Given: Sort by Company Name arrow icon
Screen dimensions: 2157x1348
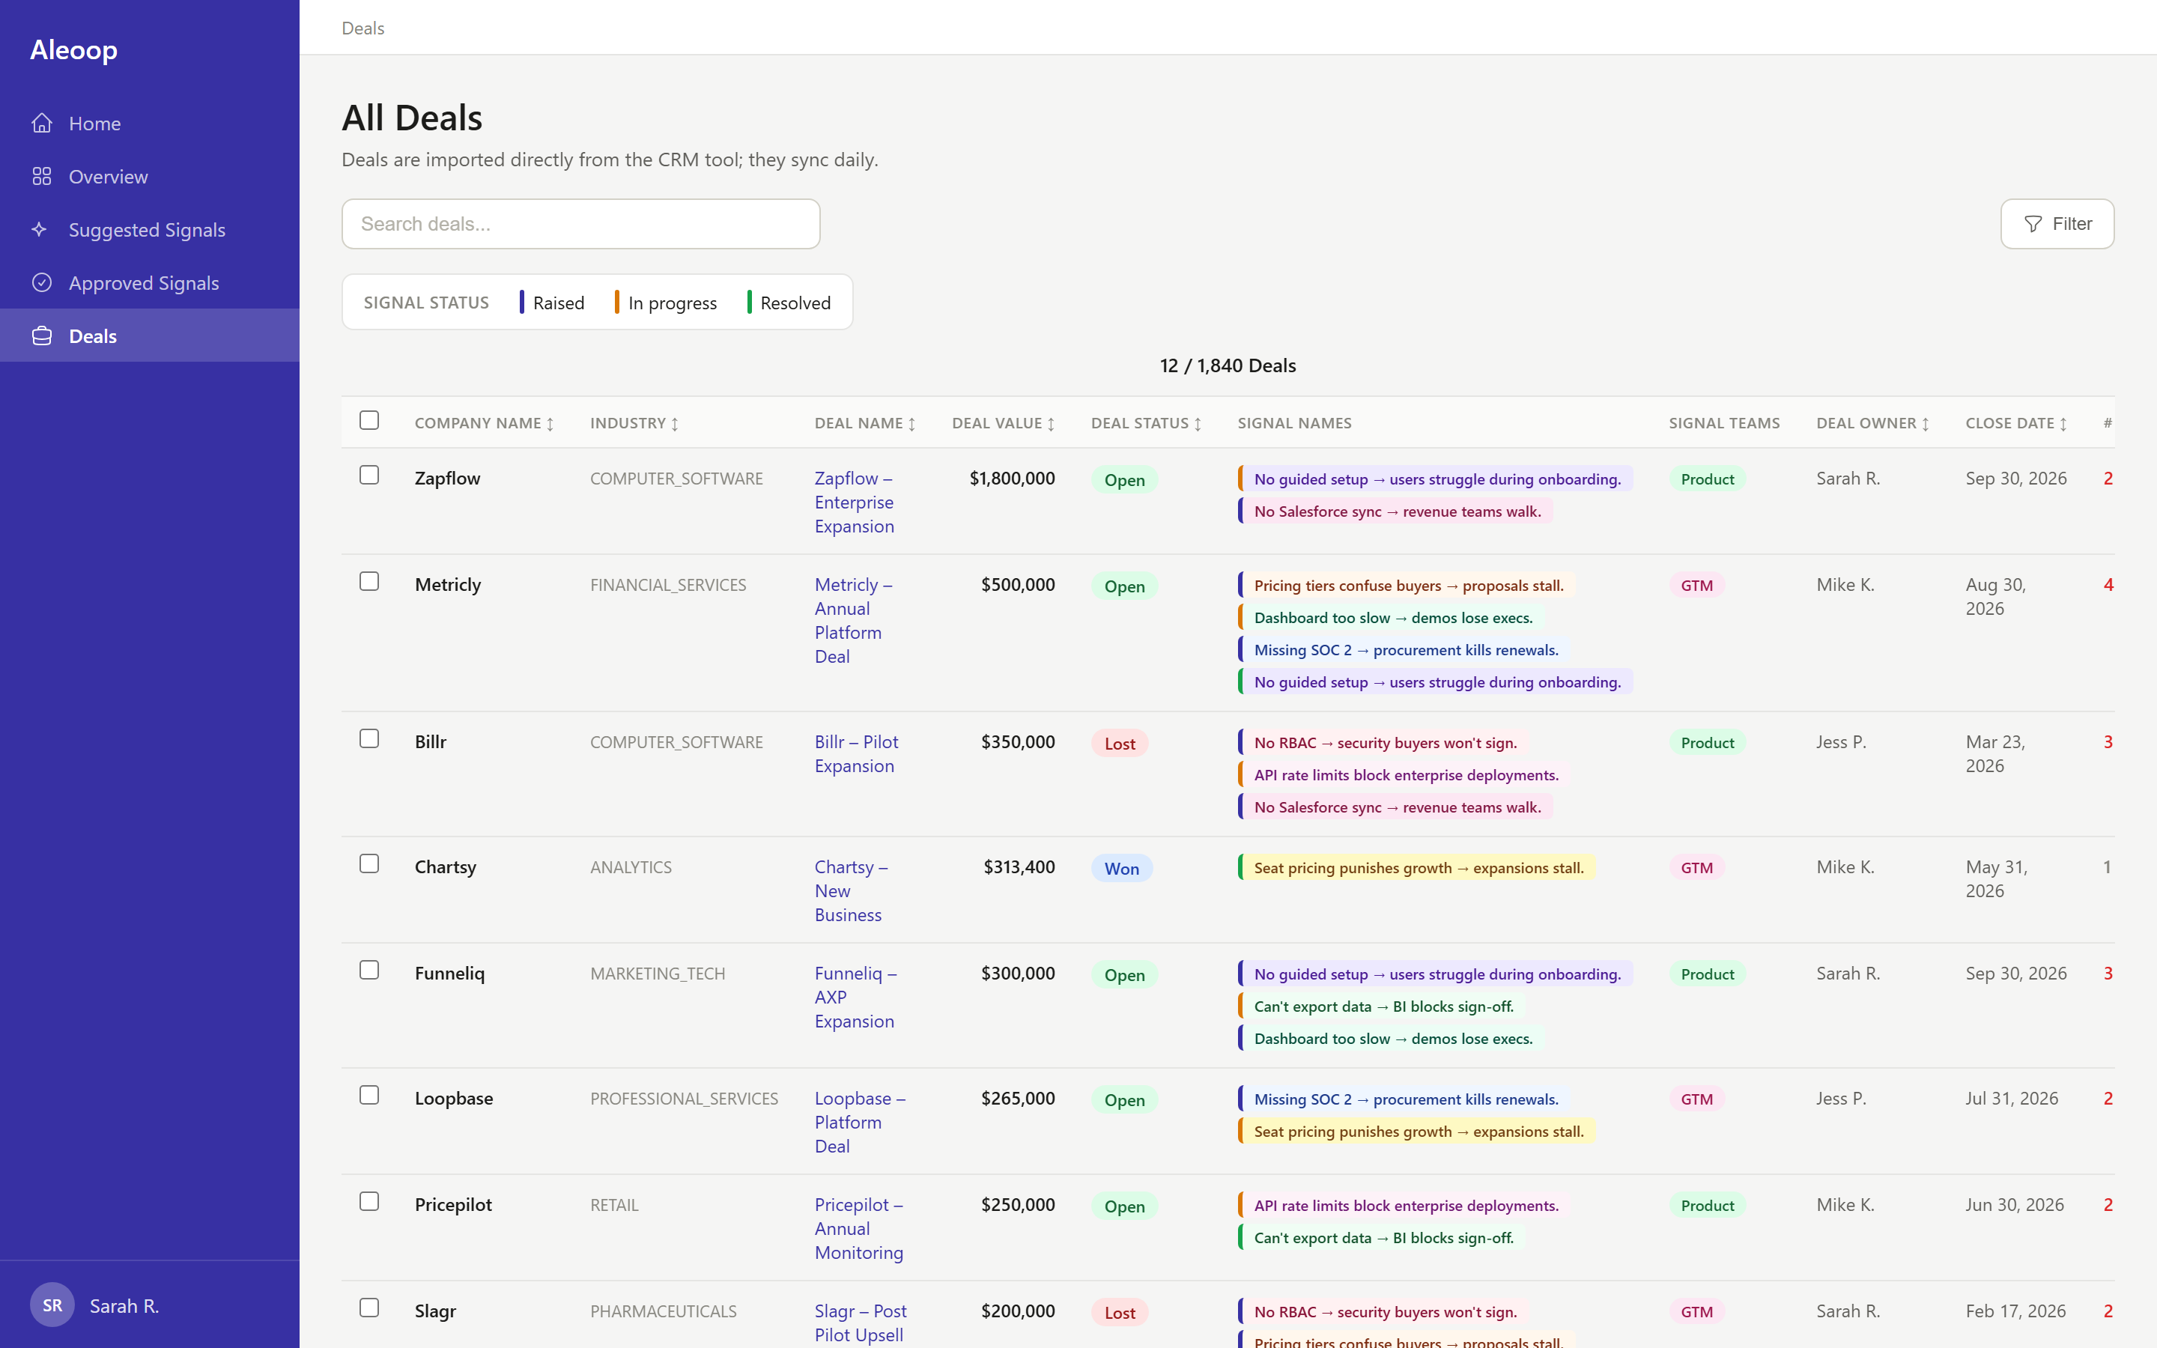Looking at the screenshot, I should point(550,425).
